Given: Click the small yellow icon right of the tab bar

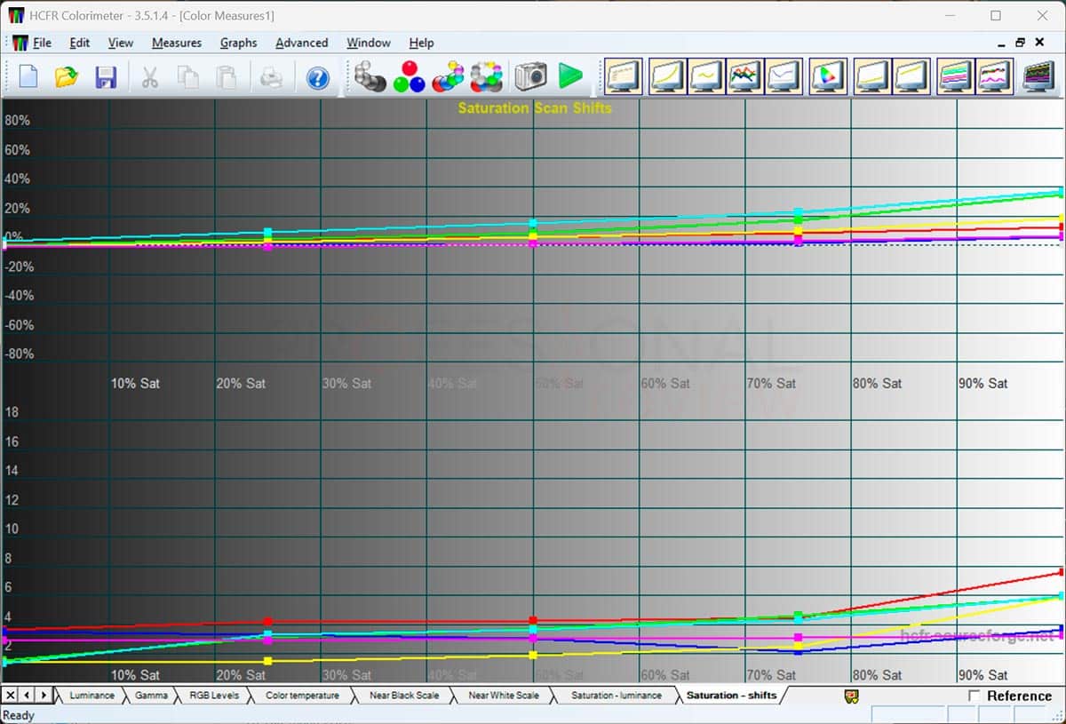Looking at the screenshot, I should 851,696.
